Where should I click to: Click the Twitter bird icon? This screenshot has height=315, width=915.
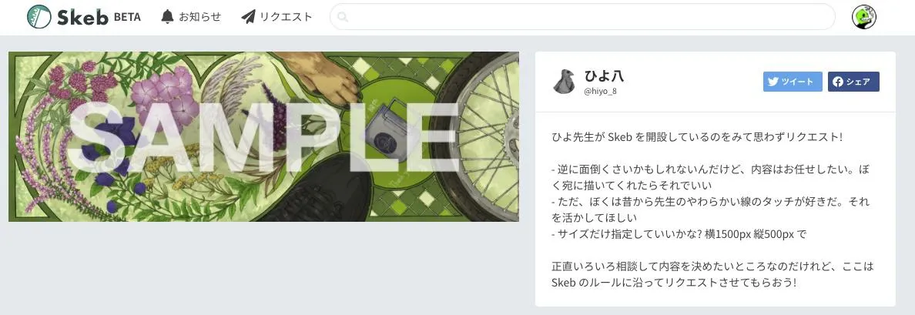pyautogui.click(x=773, y=82)
